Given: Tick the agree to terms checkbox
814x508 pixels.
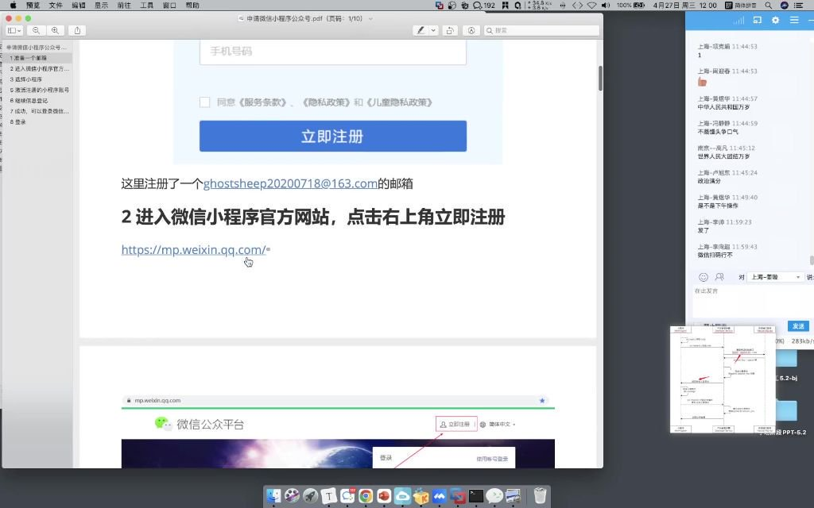Looking at the screenshot, I should click(204, 102).
